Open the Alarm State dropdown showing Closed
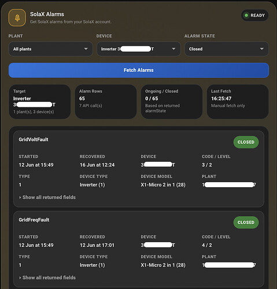Viewport: 277px width, 289px height. 227,49
